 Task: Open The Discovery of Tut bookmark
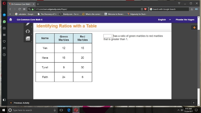pos(47,14)
